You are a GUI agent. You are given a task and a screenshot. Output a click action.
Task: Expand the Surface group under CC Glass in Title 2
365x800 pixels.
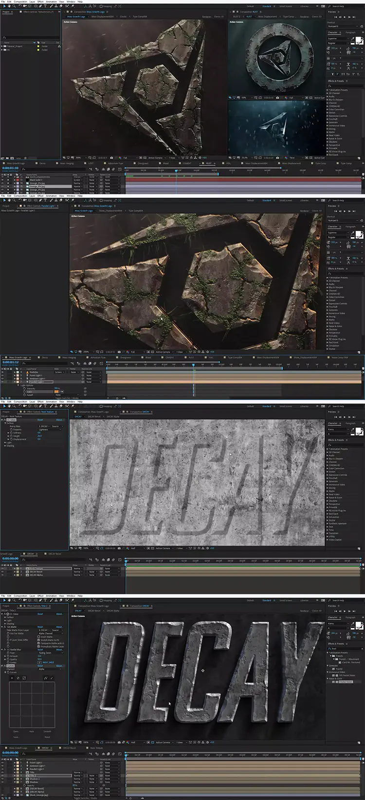(5, 617)
